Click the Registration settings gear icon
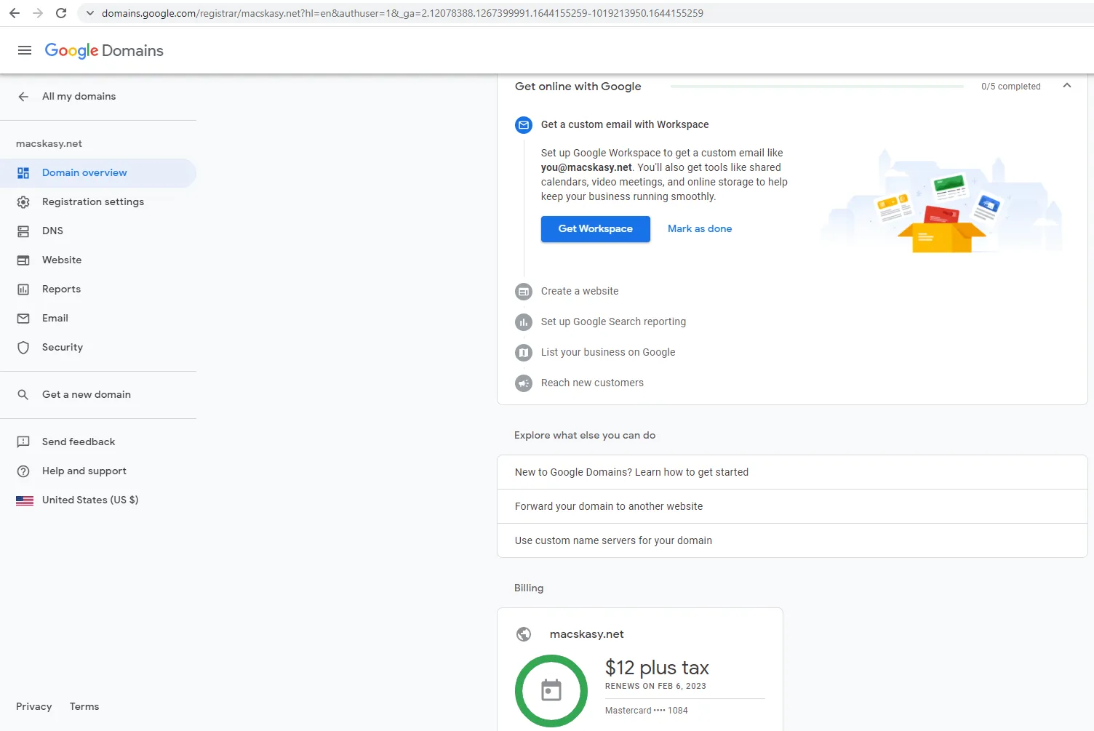Screen dimensions: 1094x731 (23, 201)
